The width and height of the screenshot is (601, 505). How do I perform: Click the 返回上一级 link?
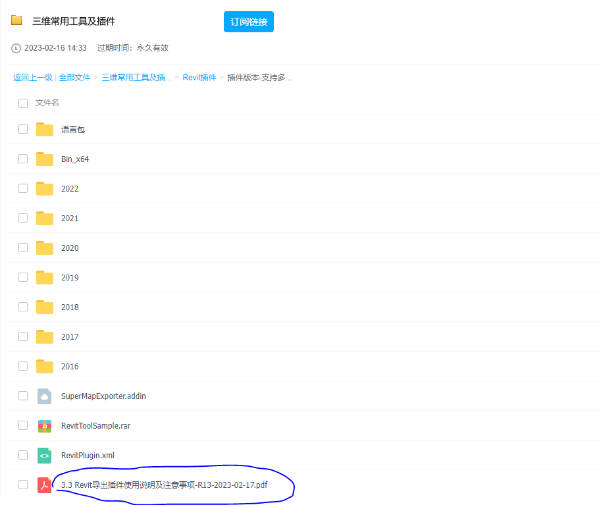click(33, 78)
